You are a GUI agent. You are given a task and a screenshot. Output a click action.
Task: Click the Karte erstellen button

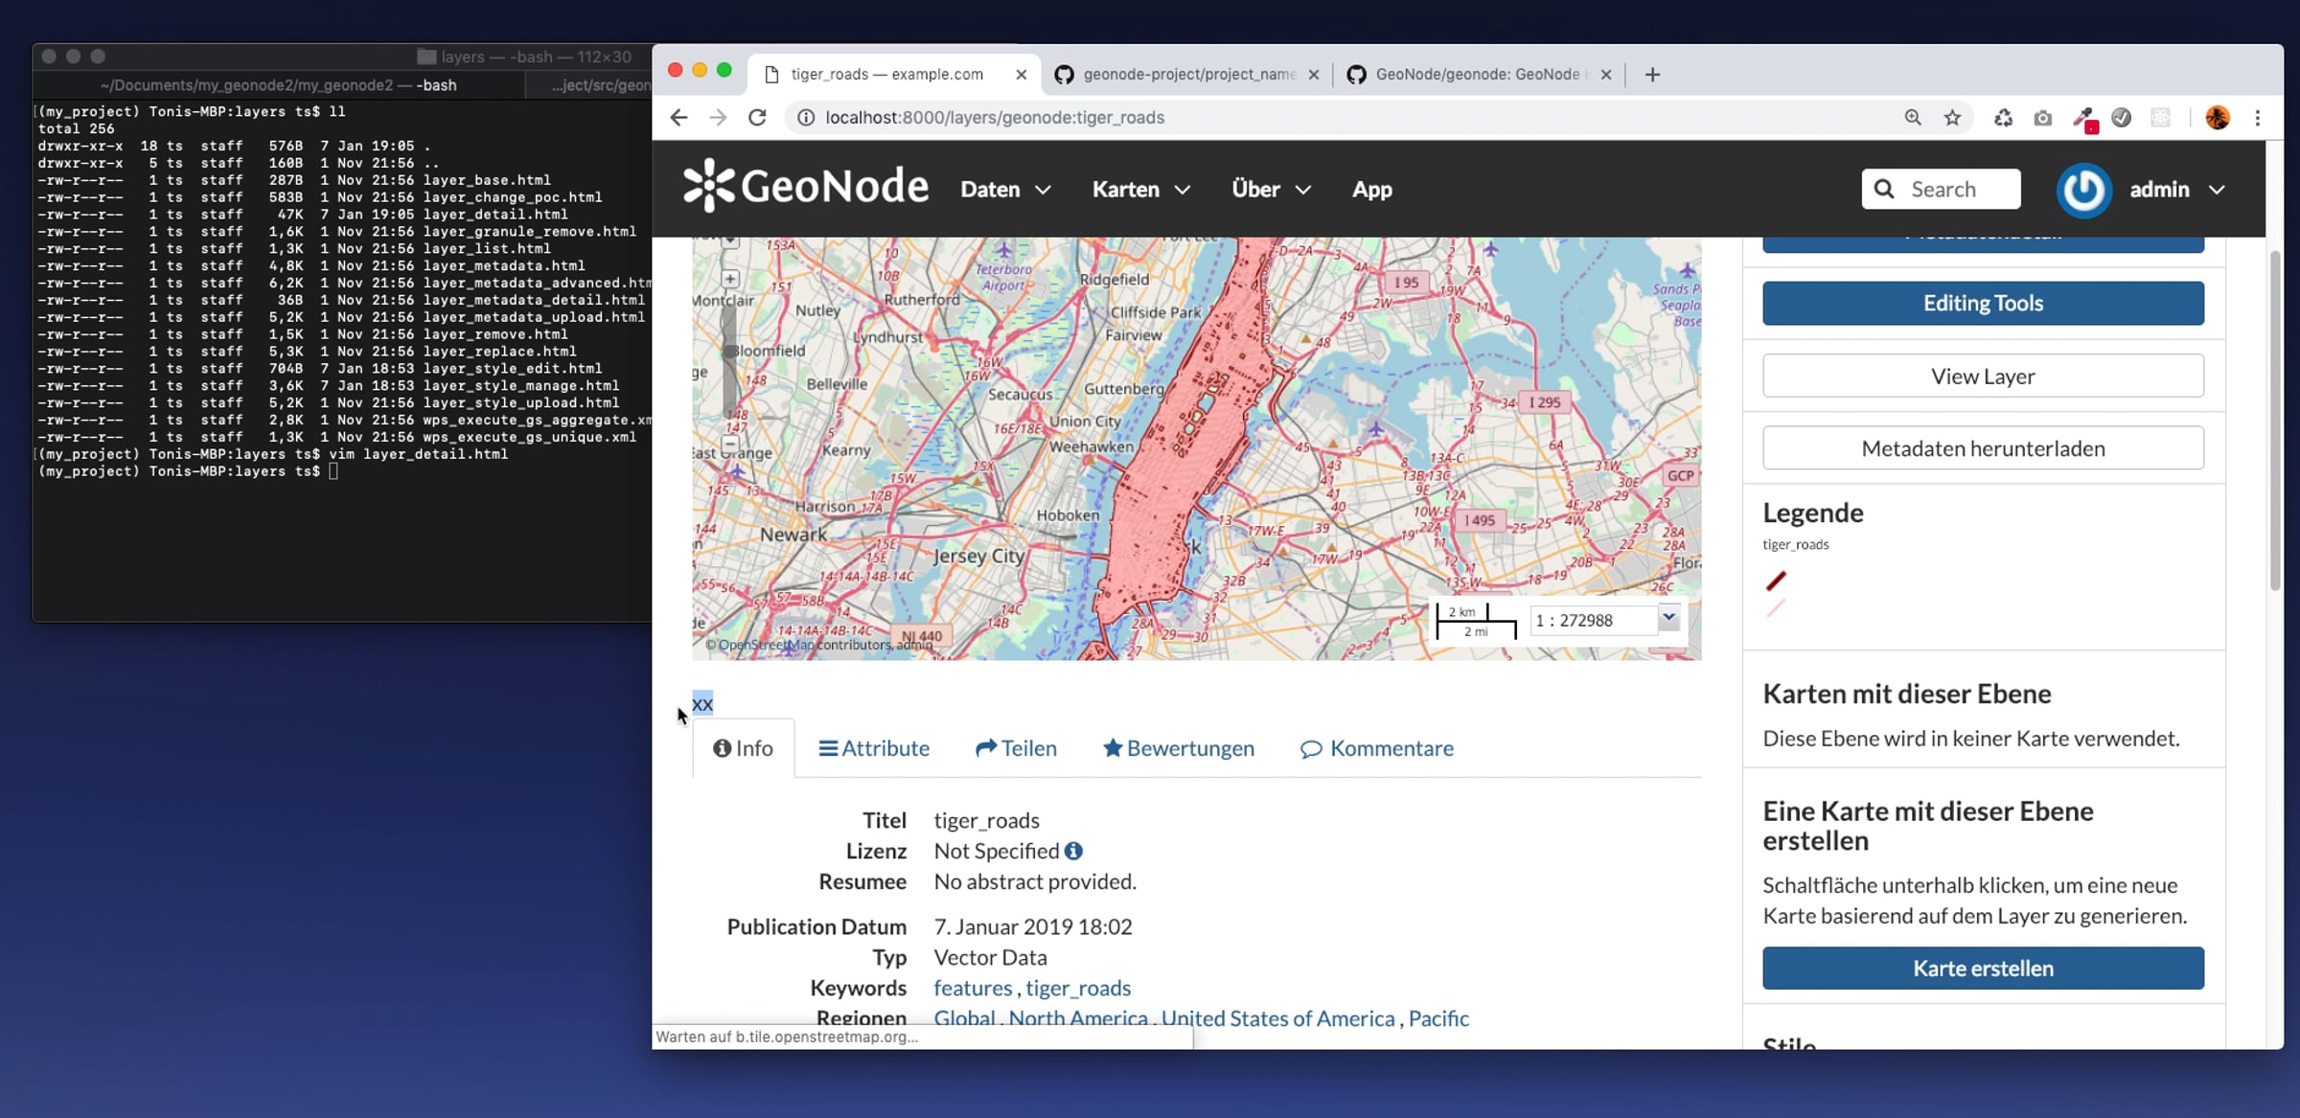pyautogui.click(x=1983, y=968)
